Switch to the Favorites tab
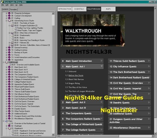 13,10
